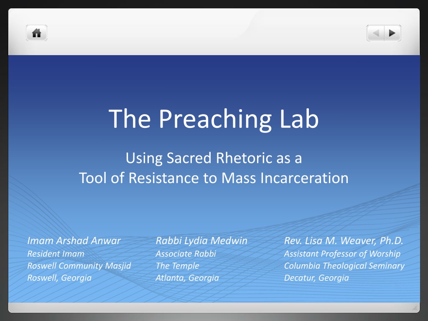This screenshot has height=321, width=428.
Task: Click the resize grip at window corner
Action: [x=415, y=308]
